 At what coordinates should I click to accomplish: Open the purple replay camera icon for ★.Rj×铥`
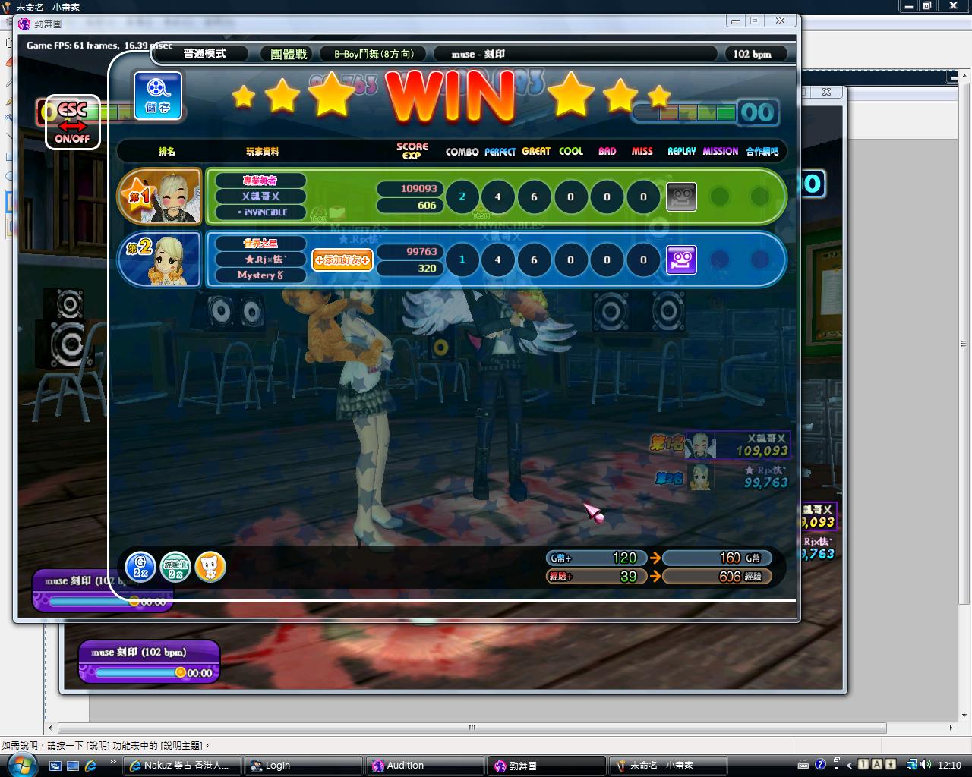(681, 260)
